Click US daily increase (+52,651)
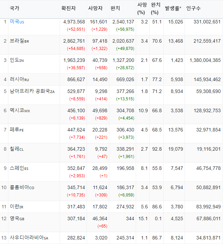 [76, 29]
